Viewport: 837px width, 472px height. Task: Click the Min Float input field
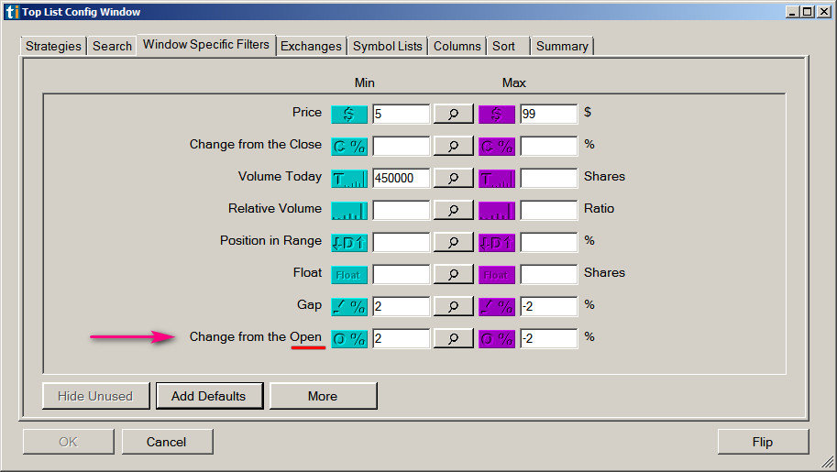point(401,274)
